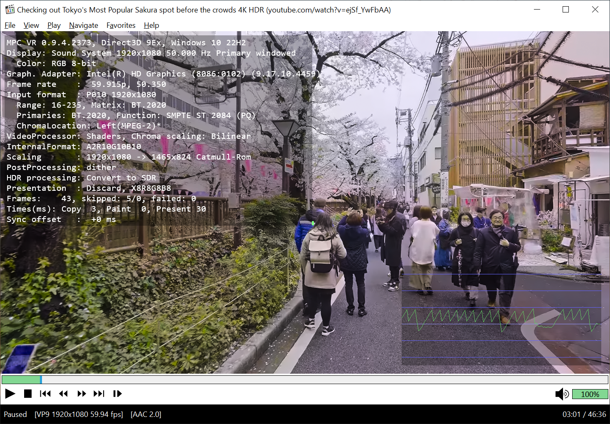Seek to the middle of the timeline bar
The height and width of the screenshot is (424, 610).
point(305,380)
